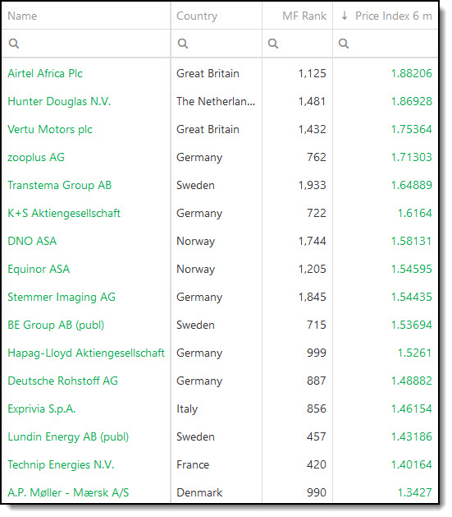Open Technip Energies N.V. link
Viewport: 452px width, 517px height.
pyautogui.click(x=61, y=465)
